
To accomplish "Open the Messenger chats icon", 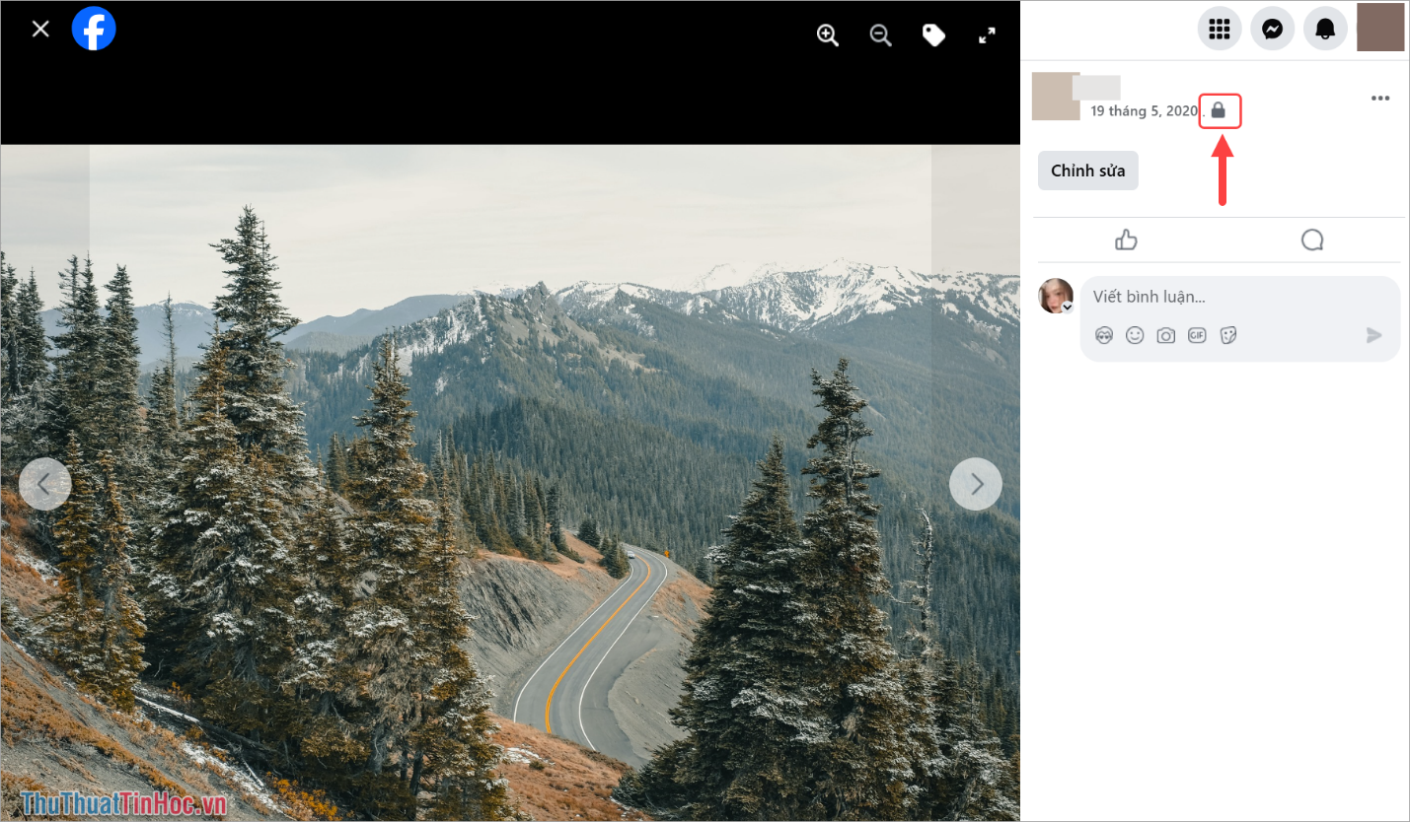I will [1272, 29].
